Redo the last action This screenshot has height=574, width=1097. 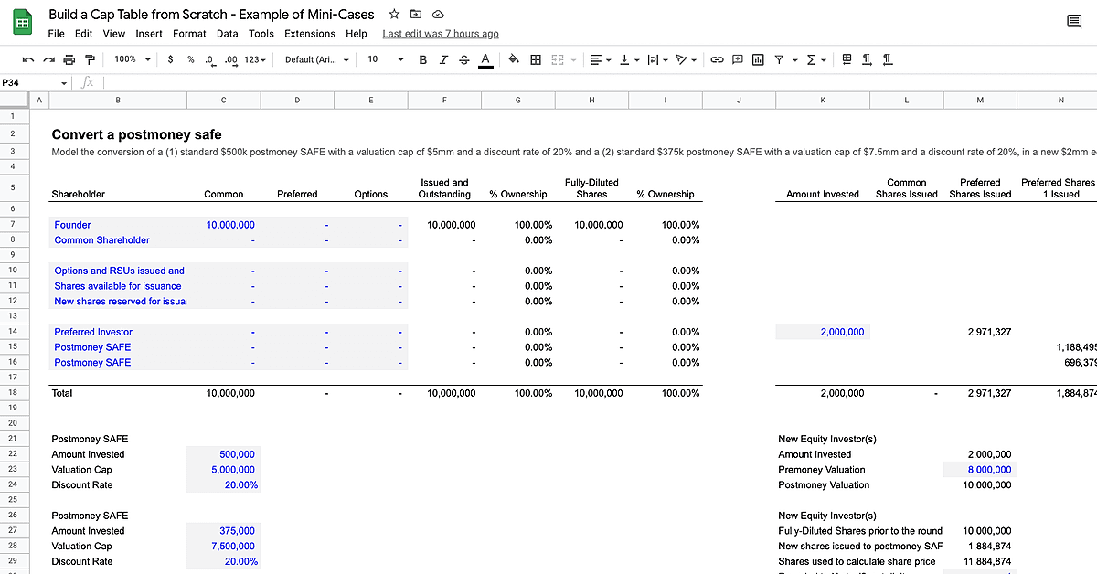pyautogui.click(x=49, y=59)
